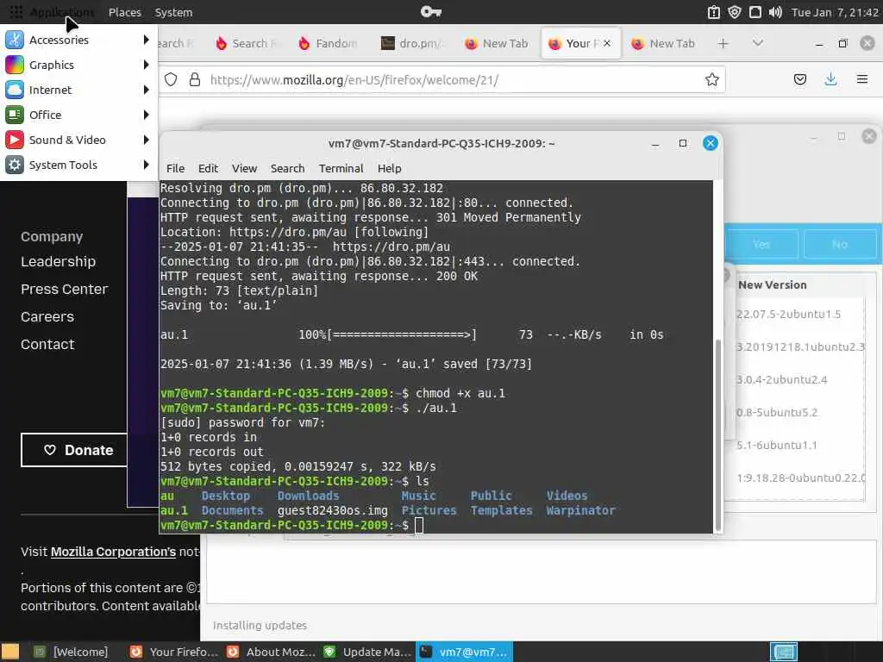883x662 pixels.
Task: Open the Internet category icon
Action: 15,90
